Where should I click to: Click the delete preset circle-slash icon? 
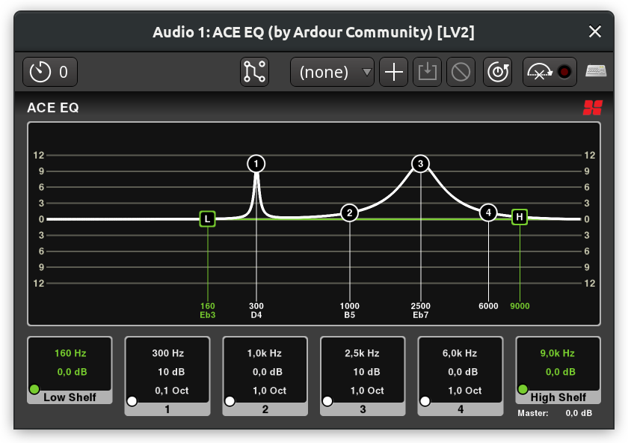[461, 72]
